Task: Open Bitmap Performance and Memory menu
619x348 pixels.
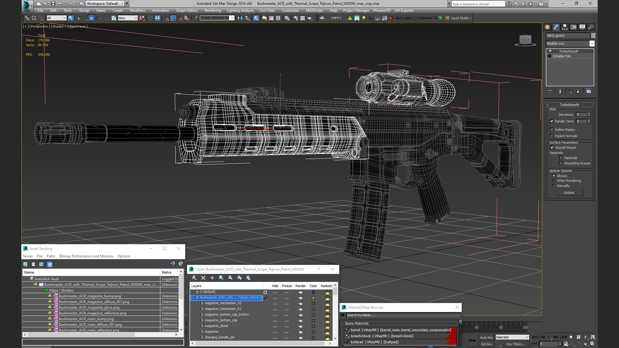Action: (86, 256)
